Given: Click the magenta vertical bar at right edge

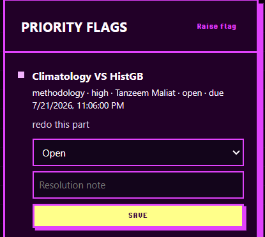Looking at the screenshot, I should 261,119.
